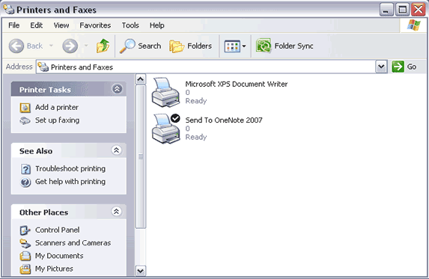Close the Printers and Faxes window
This screenshot has width=429, height=279.
419,10
